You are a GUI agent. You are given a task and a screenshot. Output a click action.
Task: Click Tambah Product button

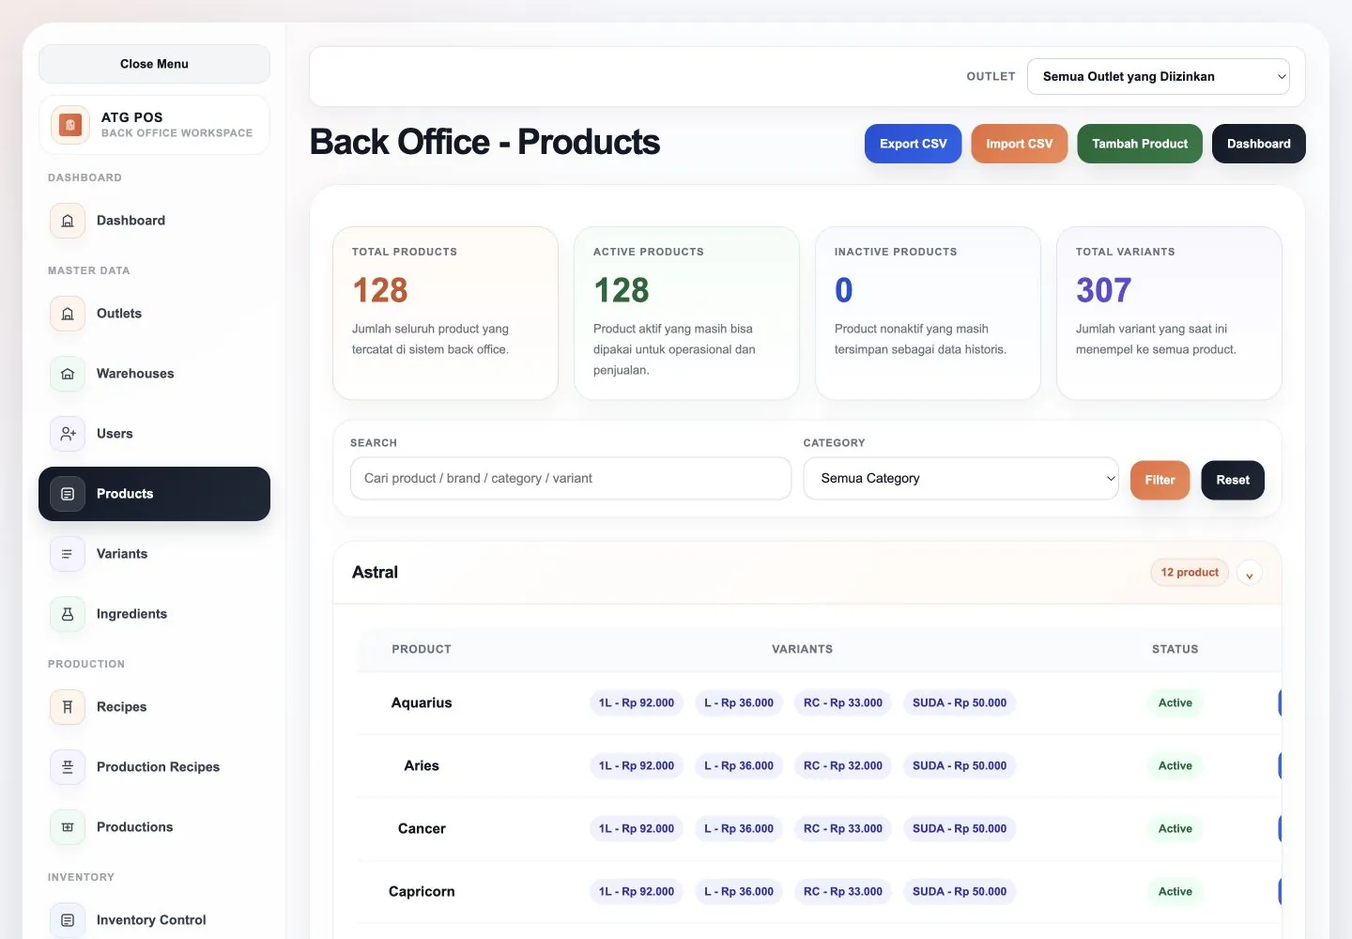(x=1140, y=144)
